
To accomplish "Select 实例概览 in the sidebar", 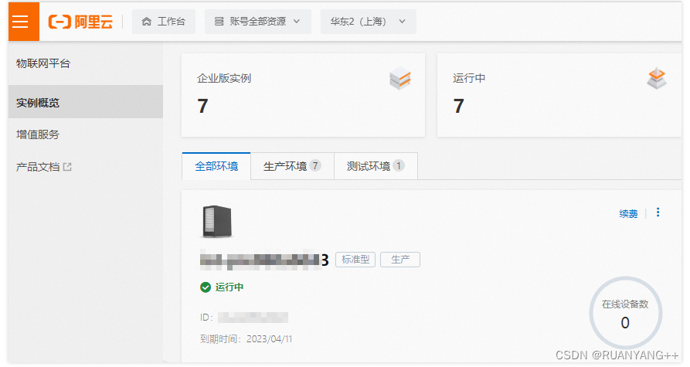I will pyautogui.click(x=86, y=102).
